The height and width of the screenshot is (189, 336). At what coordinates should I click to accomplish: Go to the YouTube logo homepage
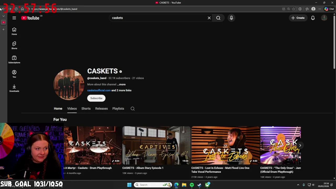[x=30, y=18]
